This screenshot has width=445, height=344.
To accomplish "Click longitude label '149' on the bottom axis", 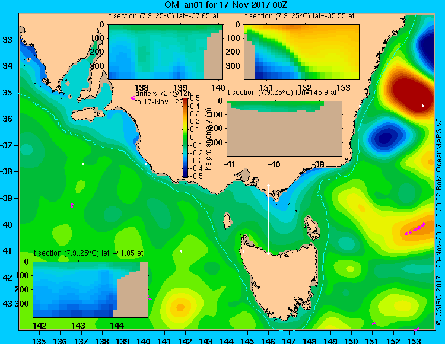I will pyautogui.click(x=330, y=340).
